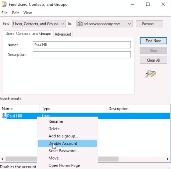Expand the Find object type dropdown
This screenshot has height=169, width=171.
point(39,24)
